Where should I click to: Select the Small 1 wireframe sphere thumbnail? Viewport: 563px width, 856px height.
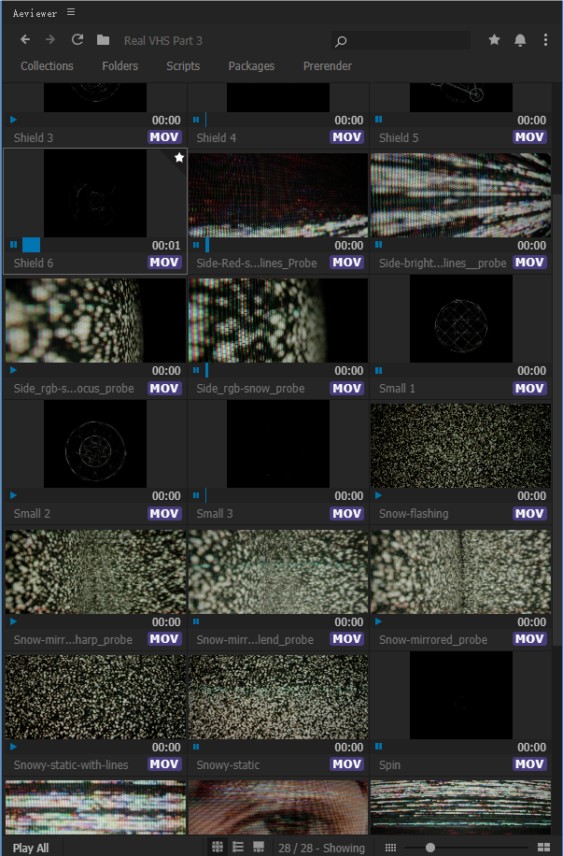point(461,319)
